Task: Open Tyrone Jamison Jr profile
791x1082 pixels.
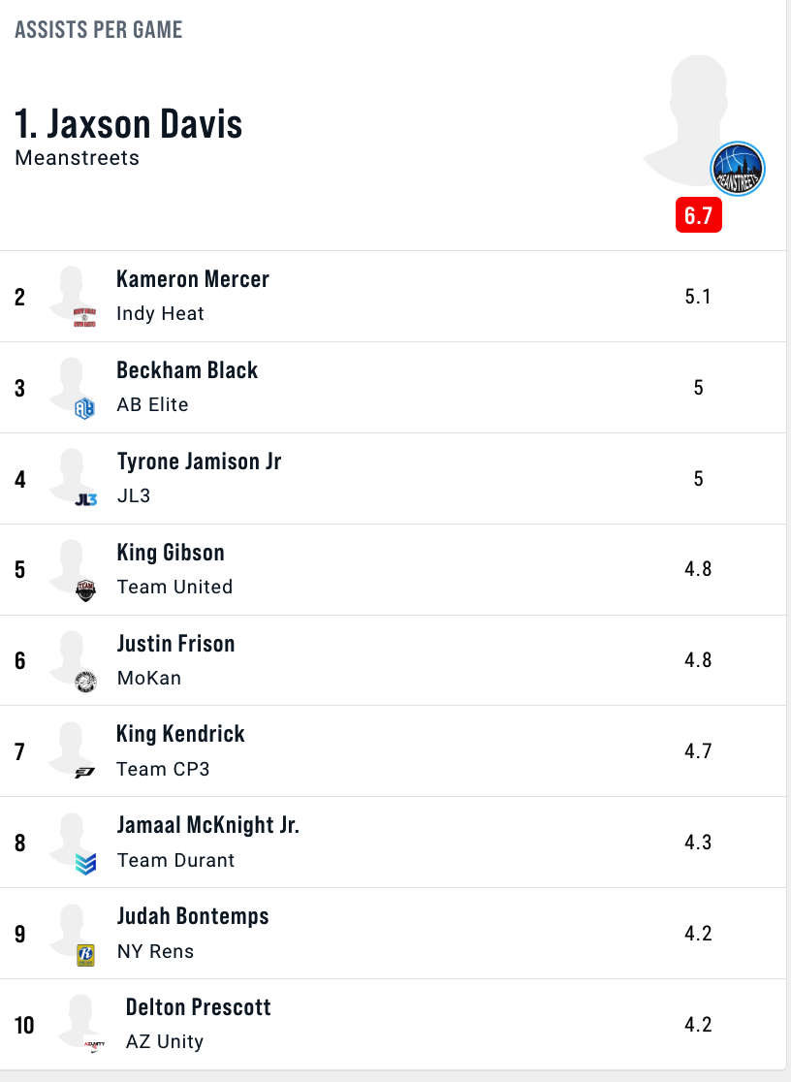Action: (199, 461)
